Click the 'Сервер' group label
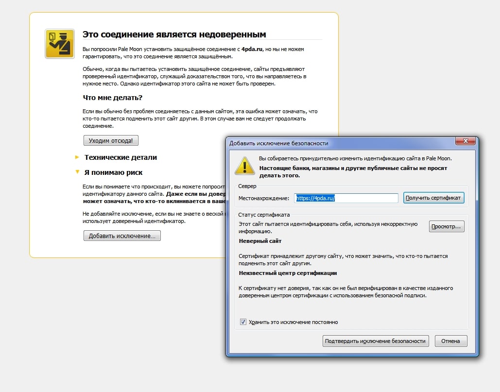The image size is (500, 392). pos(247,186)
